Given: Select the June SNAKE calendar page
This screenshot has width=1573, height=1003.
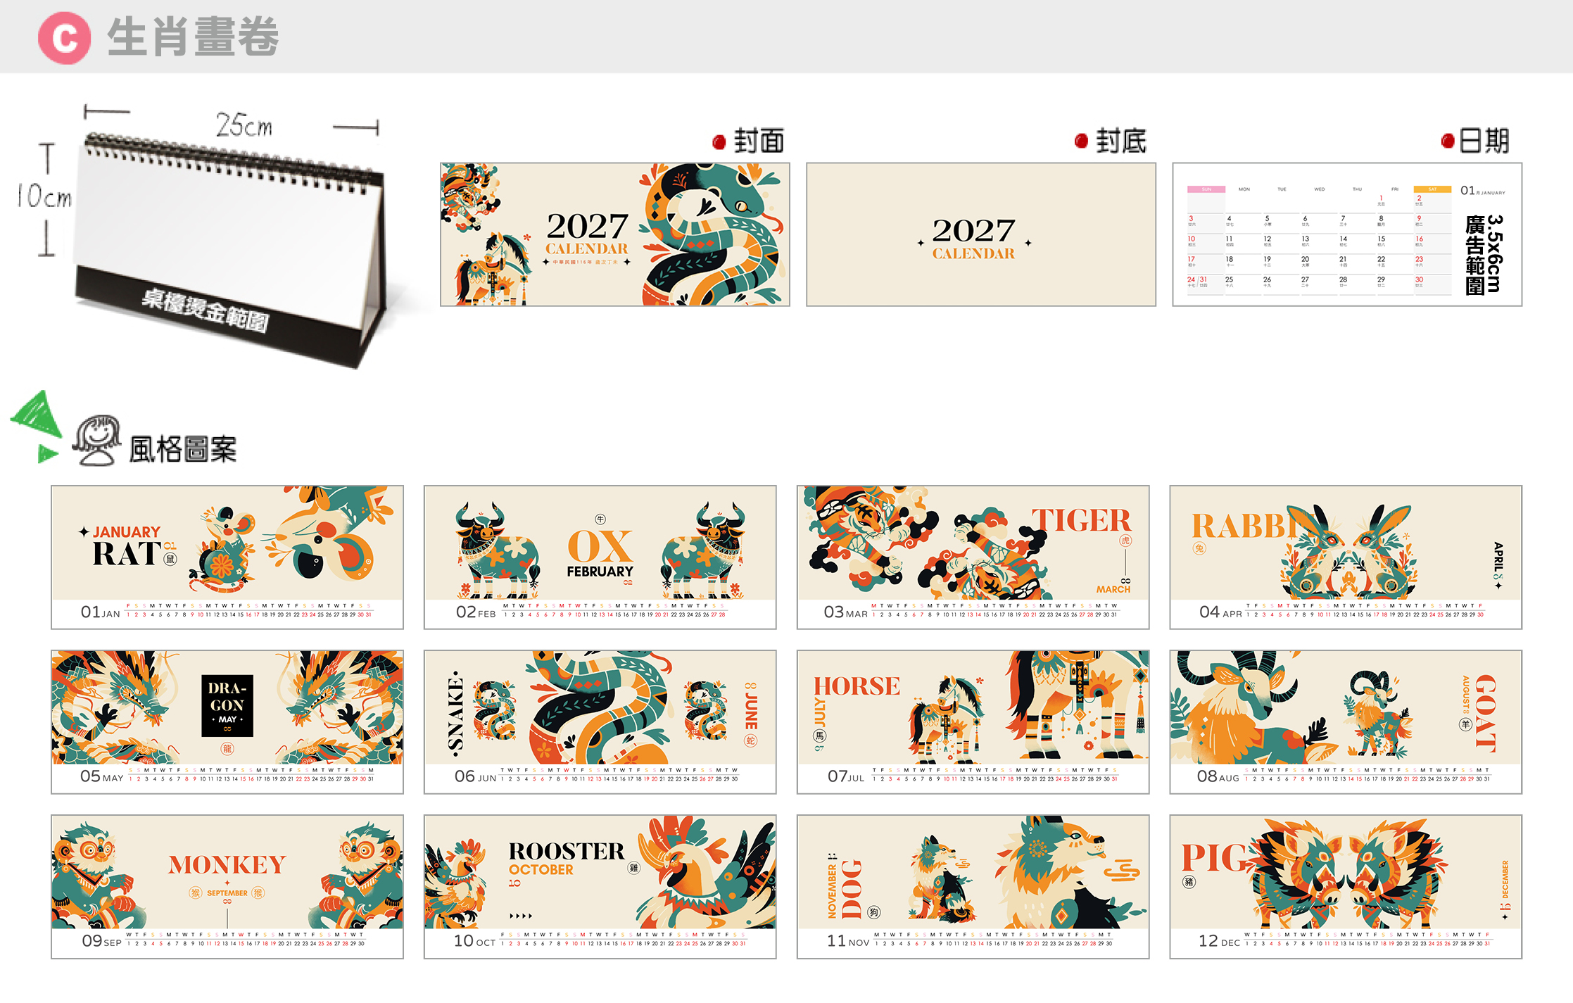Looking at the screenshot, I should 600,721.
